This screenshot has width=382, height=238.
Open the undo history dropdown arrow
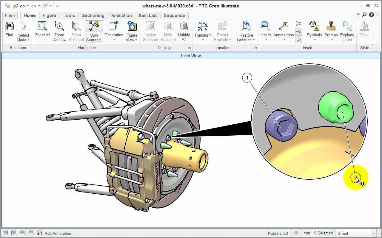point(28,6)
